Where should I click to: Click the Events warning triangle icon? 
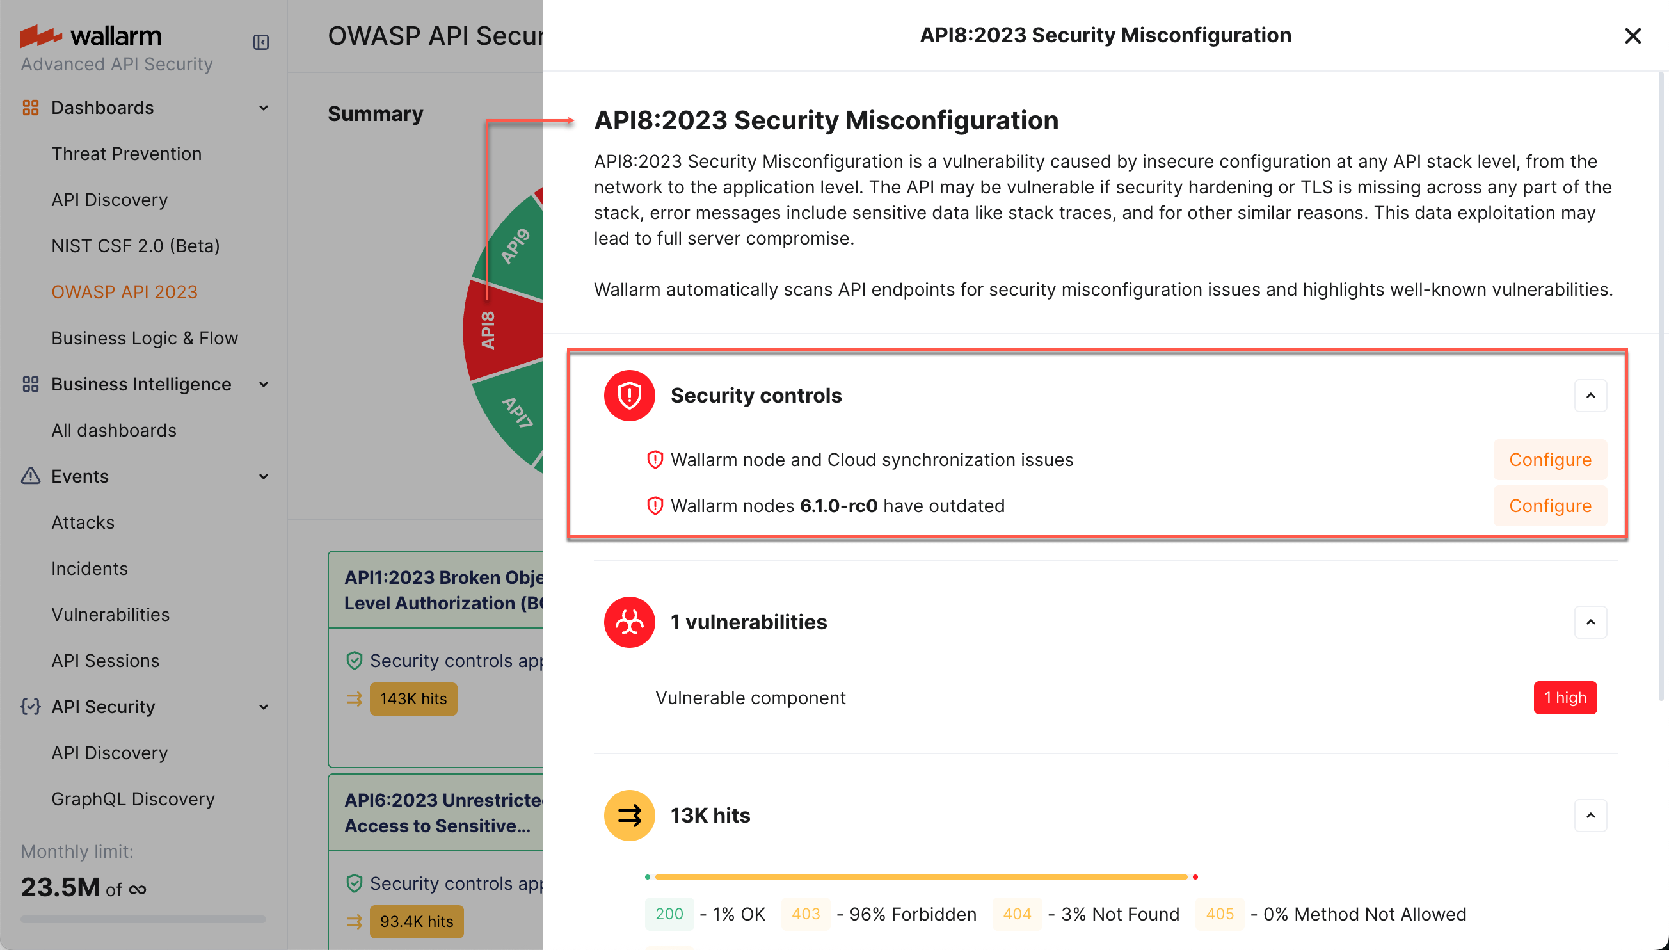click(30, 476)
